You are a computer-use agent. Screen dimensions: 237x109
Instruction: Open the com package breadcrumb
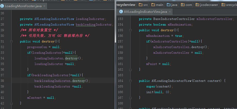click(186, 5)
